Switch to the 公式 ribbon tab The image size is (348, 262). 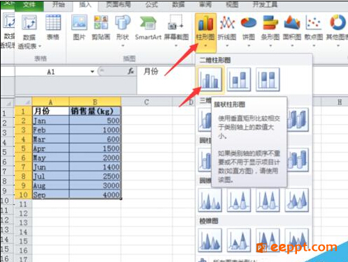(152, 5)
